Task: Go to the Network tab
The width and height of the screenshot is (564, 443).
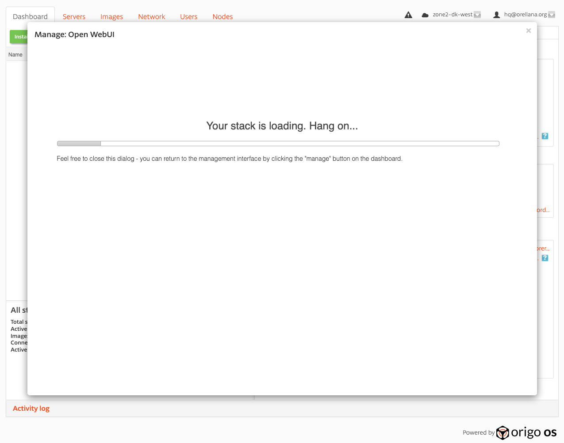Action: 151,17
